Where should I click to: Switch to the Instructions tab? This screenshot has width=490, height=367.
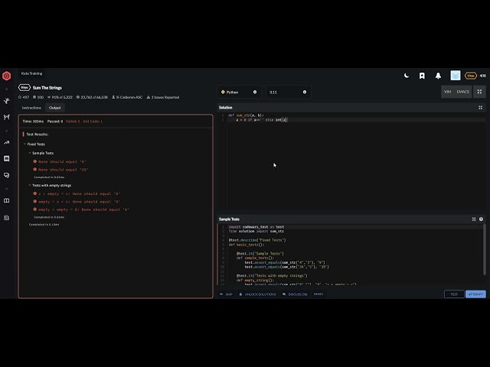(31, 108)
